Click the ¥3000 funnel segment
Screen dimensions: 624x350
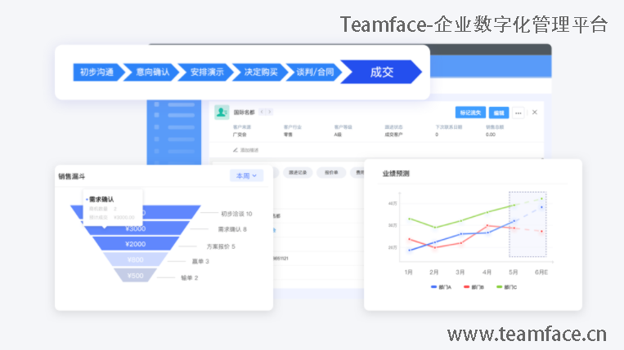[x=135, y=228]
